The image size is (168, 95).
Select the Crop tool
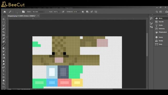pyautogui.click(x=3, y=32)
